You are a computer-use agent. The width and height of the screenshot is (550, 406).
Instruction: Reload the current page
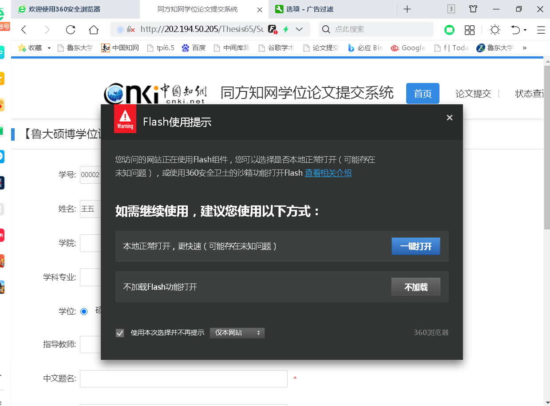click(x=71, y=30)
